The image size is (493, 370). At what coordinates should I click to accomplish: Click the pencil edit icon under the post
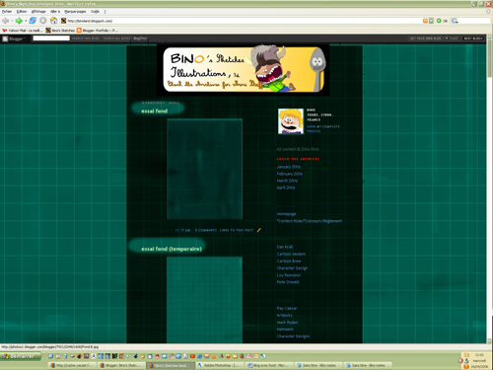[x=259, y=230]
